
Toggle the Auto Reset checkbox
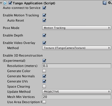pos(44,20)
